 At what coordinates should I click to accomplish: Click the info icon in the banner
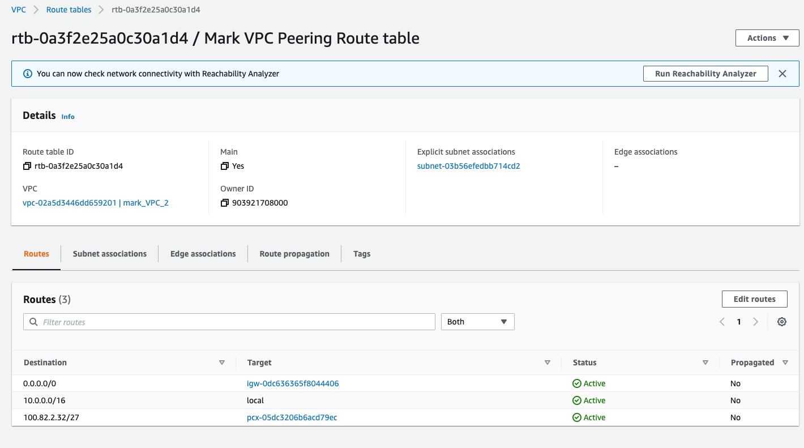pos(27,74)
